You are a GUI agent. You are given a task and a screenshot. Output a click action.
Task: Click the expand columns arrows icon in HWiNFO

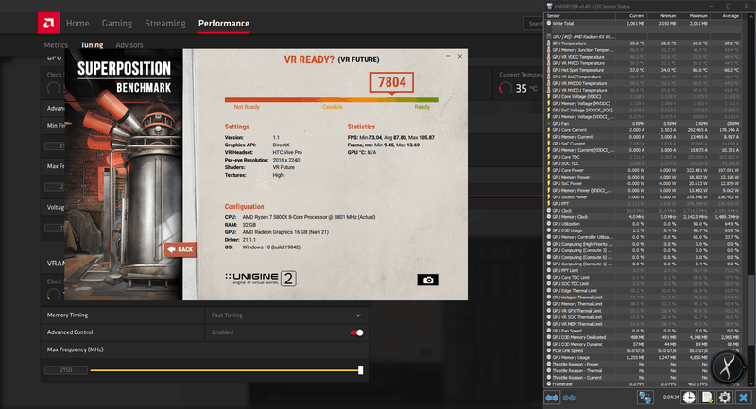pos(552,398)
